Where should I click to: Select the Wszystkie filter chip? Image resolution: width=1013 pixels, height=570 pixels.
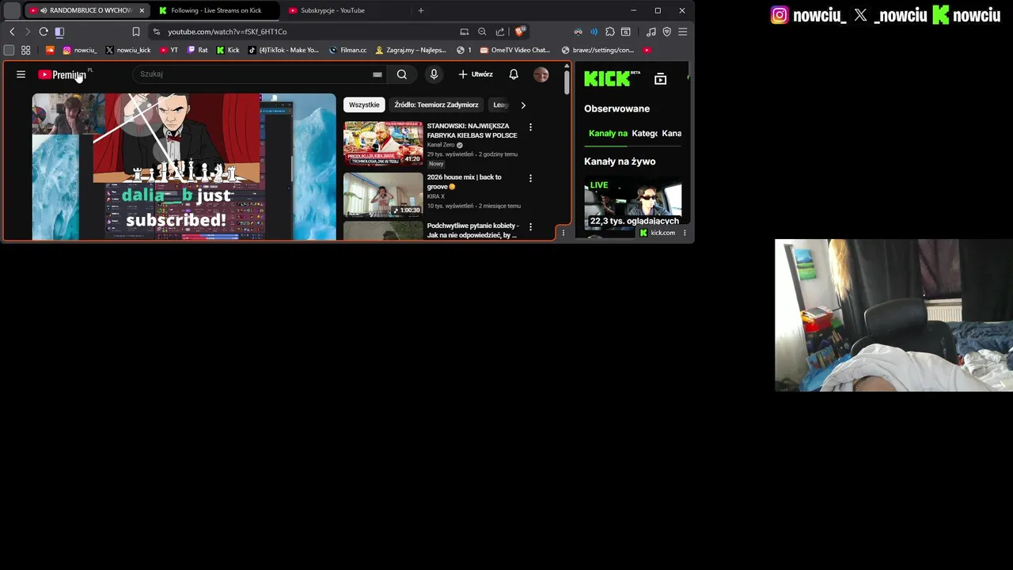pyautogui.click(x=364, y=104)
